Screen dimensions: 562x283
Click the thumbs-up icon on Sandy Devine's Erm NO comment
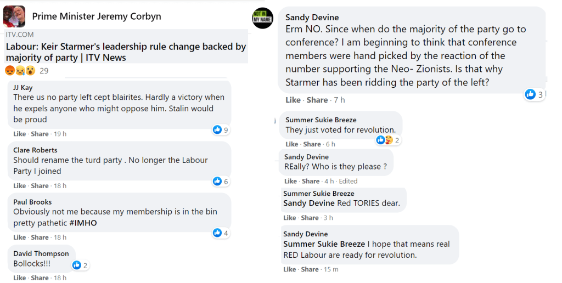[530, 94]
